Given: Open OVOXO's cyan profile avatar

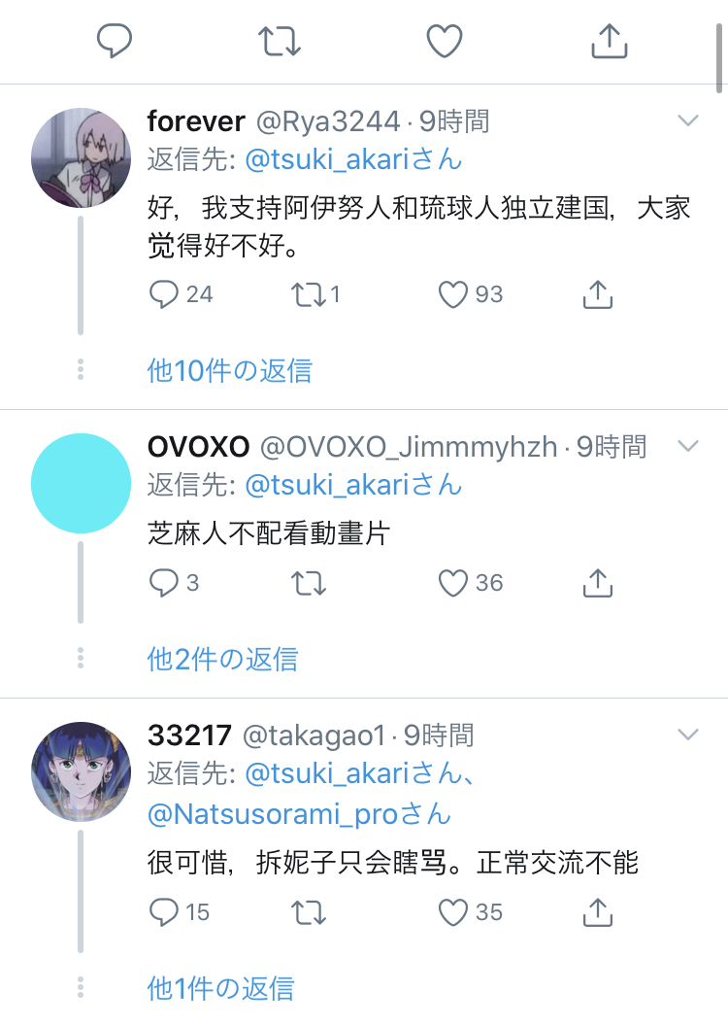Looking at the screenshot, I should [x=81, y=483].
